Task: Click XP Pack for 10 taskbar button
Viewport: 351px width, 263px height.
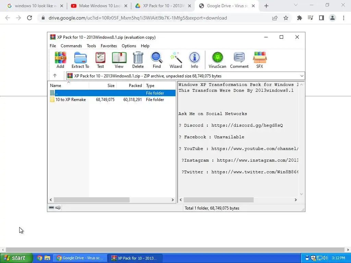Action: click(135, 258)
